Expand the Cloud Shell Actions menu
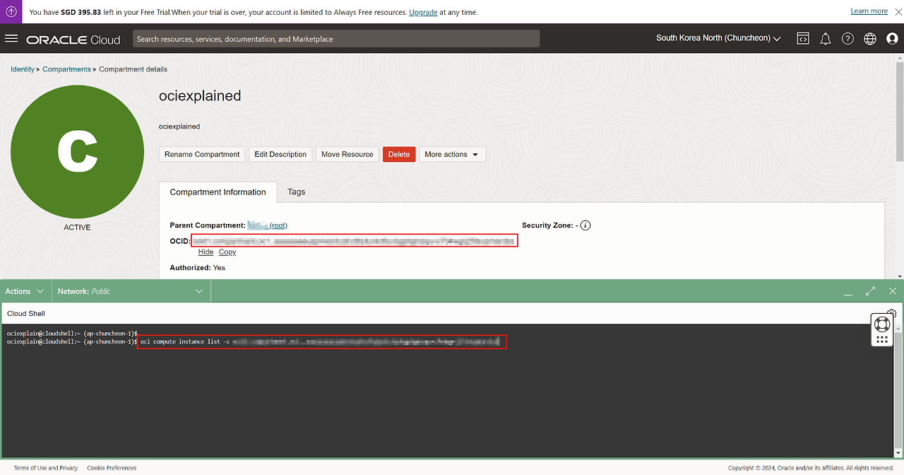This screenshot has height=475, width=904. pyautogui.click(x=25, y=291)
